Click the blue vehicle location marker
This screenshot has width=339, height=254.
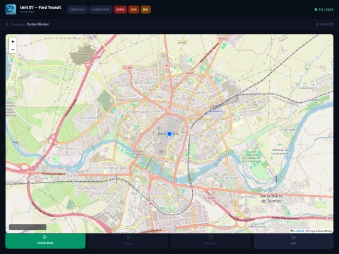pyautogui.click(x=169, y=134)
